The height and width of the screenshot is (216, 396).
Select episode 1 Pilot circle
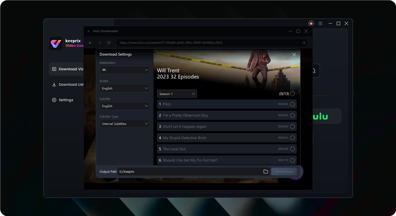(x=293, y=104)
